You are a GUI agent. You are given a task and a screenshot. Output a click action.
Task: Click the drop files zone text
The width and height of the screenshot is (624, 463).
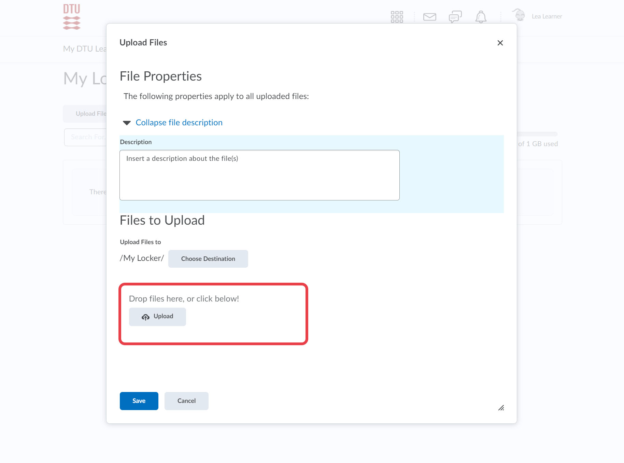coord(184,299)
